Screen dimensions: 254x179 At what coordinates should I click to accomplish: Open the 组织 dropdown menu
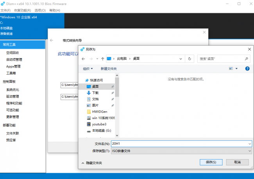click(x=88, y=69)
